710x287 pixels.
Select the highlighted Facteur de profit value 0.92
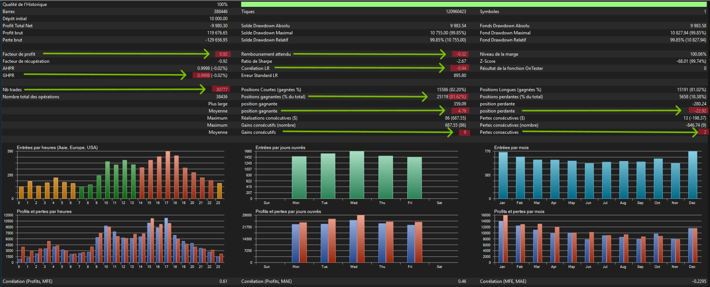(x=223, y=54)
